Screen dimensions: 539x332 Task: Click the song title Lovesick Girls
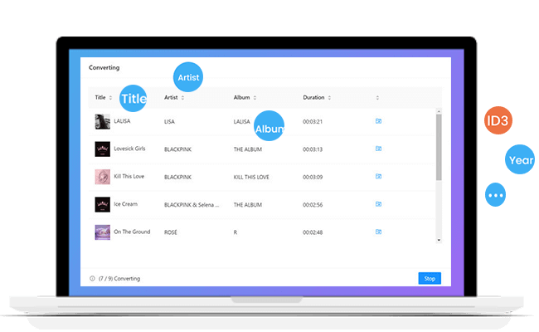tap(129, 149)
